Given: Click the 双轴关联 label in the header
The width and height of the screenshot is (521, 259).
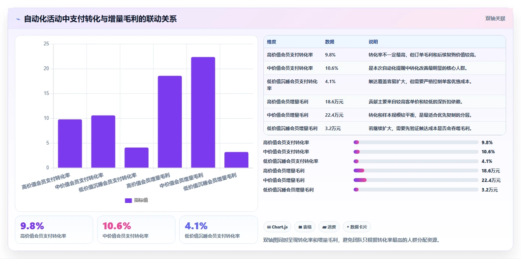Looking at the screenshot, I should coord(495,19).
